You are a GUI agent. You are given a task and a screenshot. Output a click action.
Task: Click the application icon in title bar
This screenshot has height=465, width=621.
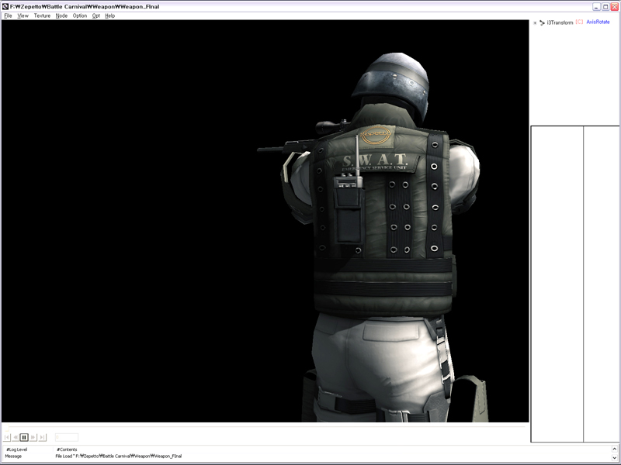click(x=5, y=6)
